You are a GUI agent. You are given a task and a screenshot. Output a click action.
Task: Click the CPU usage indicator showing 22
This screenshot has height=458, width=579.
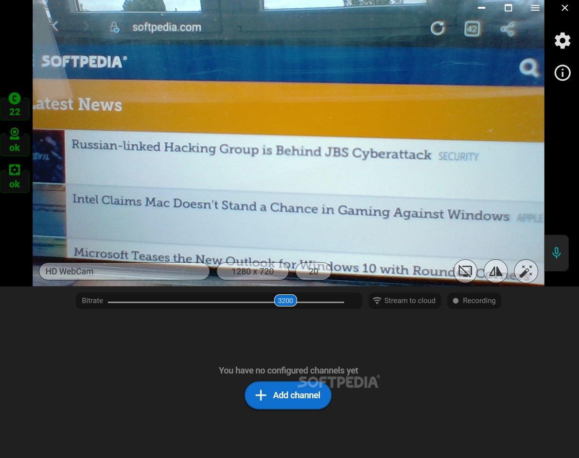(15, 106)
